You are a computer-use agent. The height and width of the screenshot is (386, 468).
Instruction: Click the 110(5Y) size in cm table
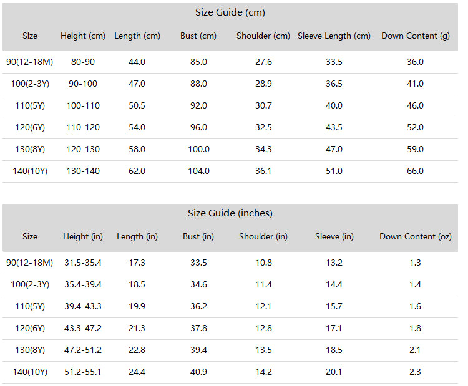click(x=30, y=105)
